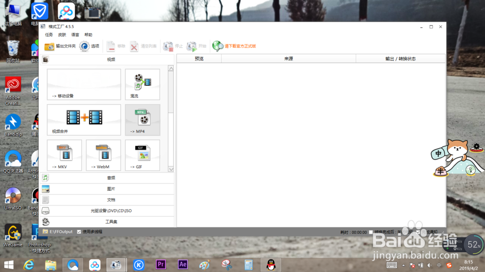The image size is (485, 272).
Task: Open the 这台电脑 desktop icon
Action: point(13,14)
